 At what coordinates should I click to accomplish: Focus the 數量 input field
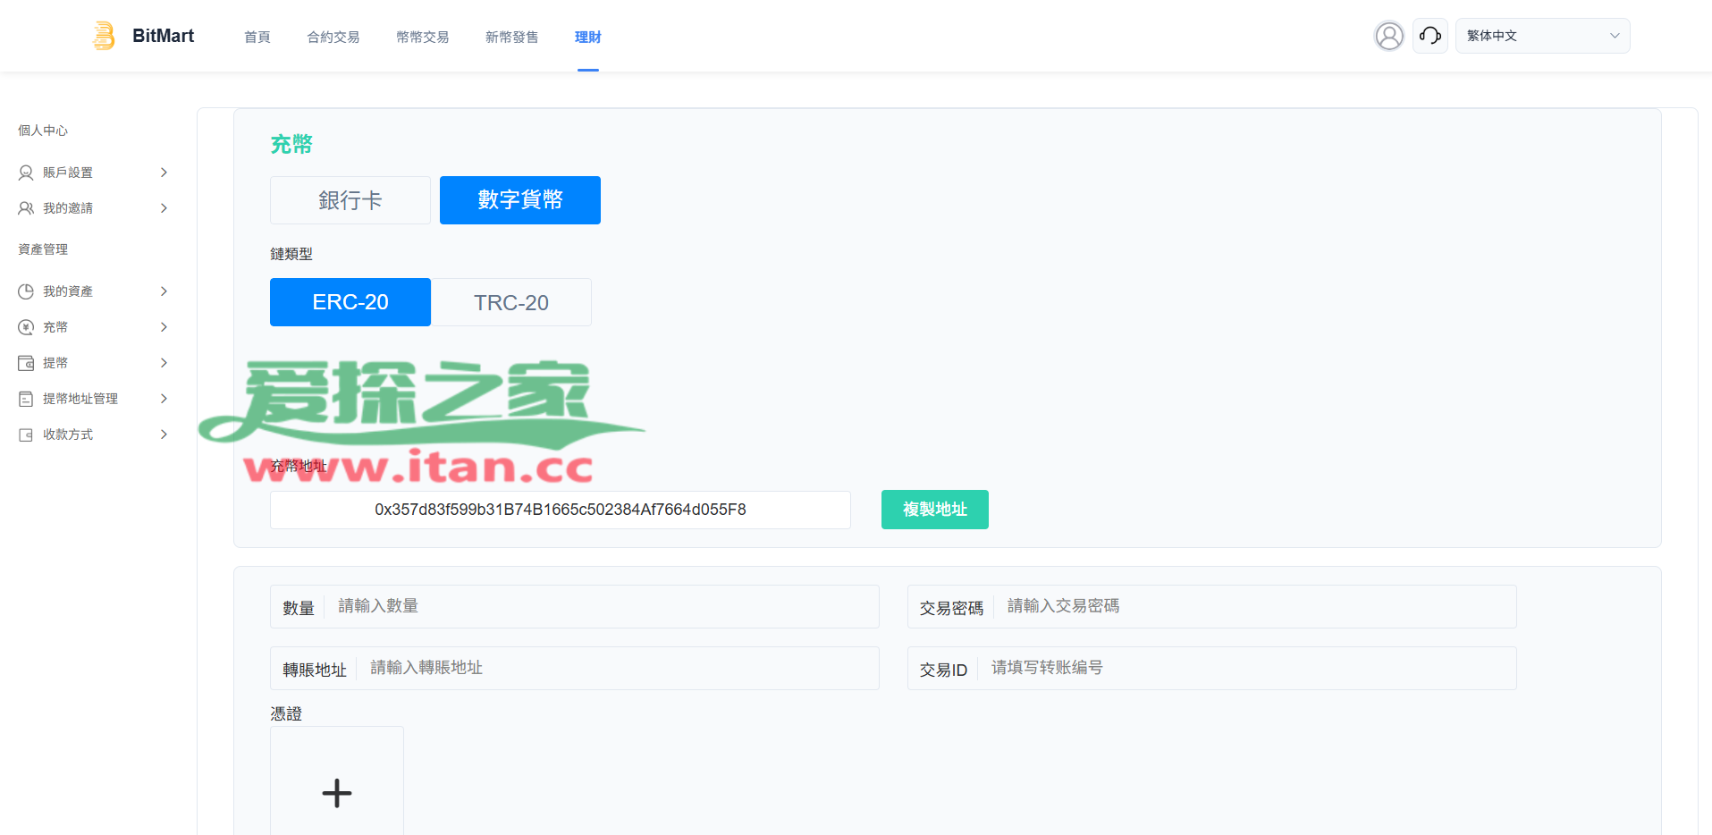click(599, 606)
